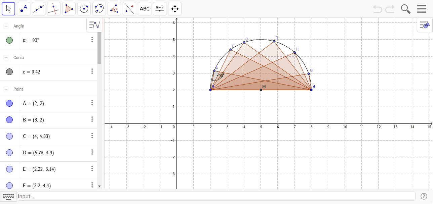The image size is (433, 204).
Task: Toggle visibility of point C
Action: [x=9, y=136]
